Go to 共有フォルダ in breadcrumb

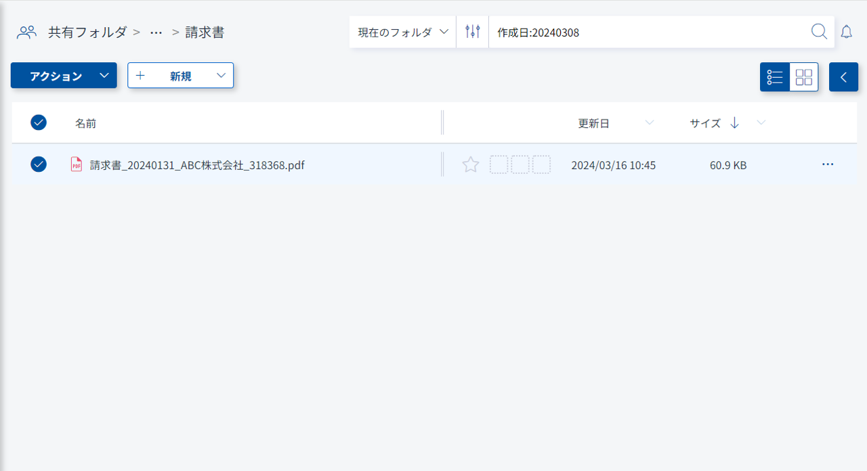pos(87,32)
